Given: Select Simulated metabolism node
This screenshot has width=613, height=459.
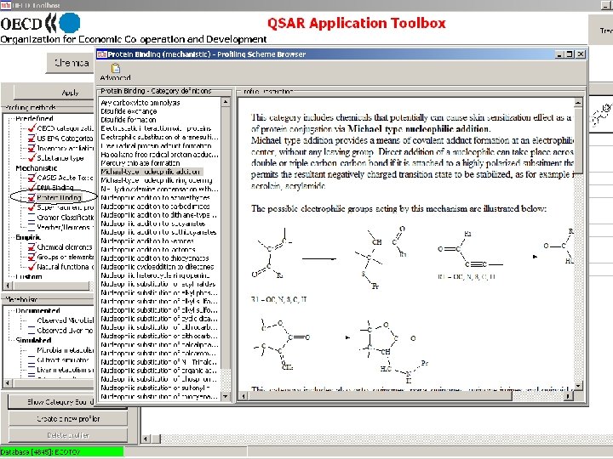Looking at the screenshot, I should 33,340.
